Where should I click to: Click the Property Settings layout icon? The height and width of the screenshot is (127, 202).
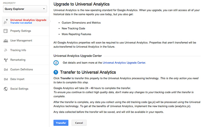[x=6, y=31]
